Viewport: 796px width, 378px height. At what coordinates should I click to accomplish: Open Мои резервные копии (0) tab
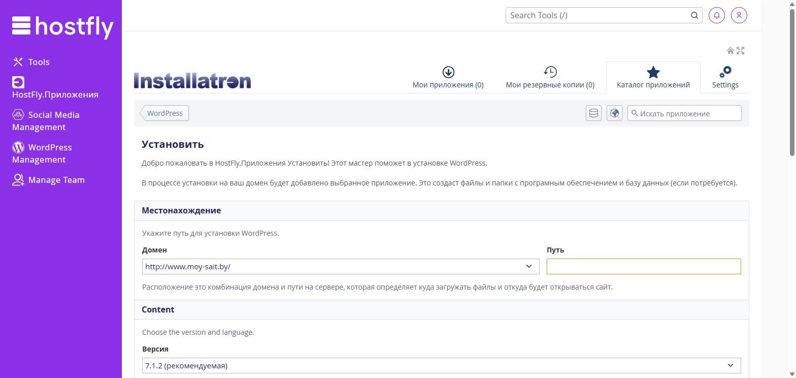tap(550, 77)
